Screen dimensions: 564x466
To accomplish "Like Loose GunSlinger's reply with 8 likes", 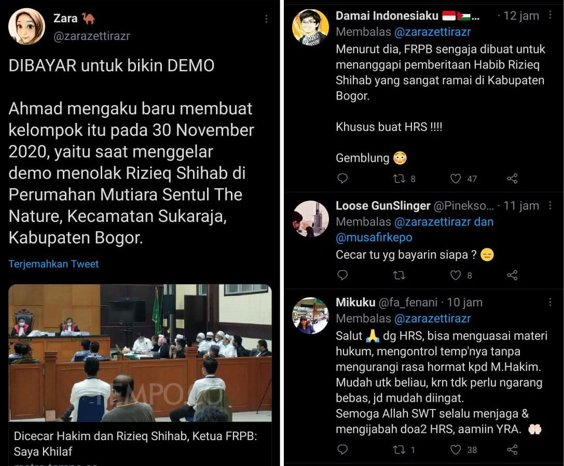I will (x=456, y=275).
